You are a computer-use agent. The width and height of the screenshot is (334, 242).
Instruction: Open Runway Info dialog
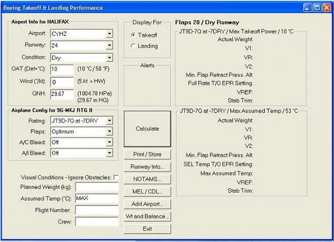pyautogui.click(x=148, y=166)
